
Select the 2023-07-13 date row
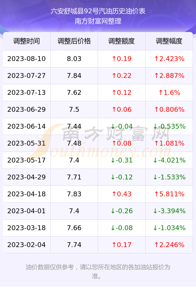click(x=98, y=92)
